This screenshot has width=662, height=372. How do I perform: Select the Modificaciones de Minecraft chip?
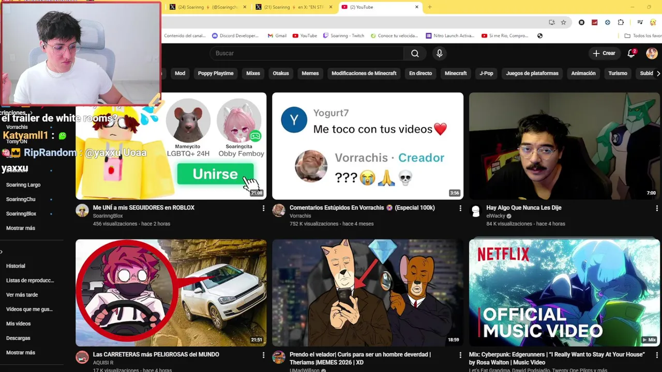click(x=364, y=73)
